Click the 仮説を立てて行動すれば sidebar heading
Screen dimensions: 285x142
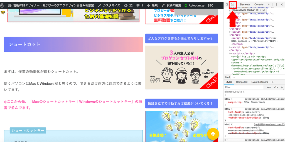tap(181, 104)
